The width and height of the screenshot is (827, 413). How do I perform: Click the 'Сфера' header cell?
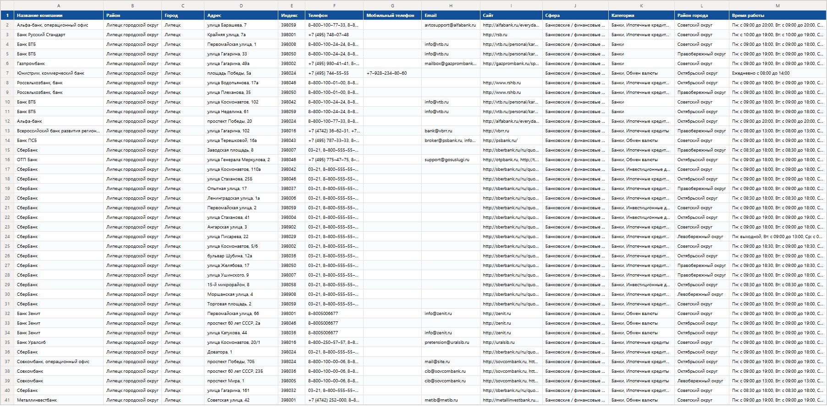[575, 15]
